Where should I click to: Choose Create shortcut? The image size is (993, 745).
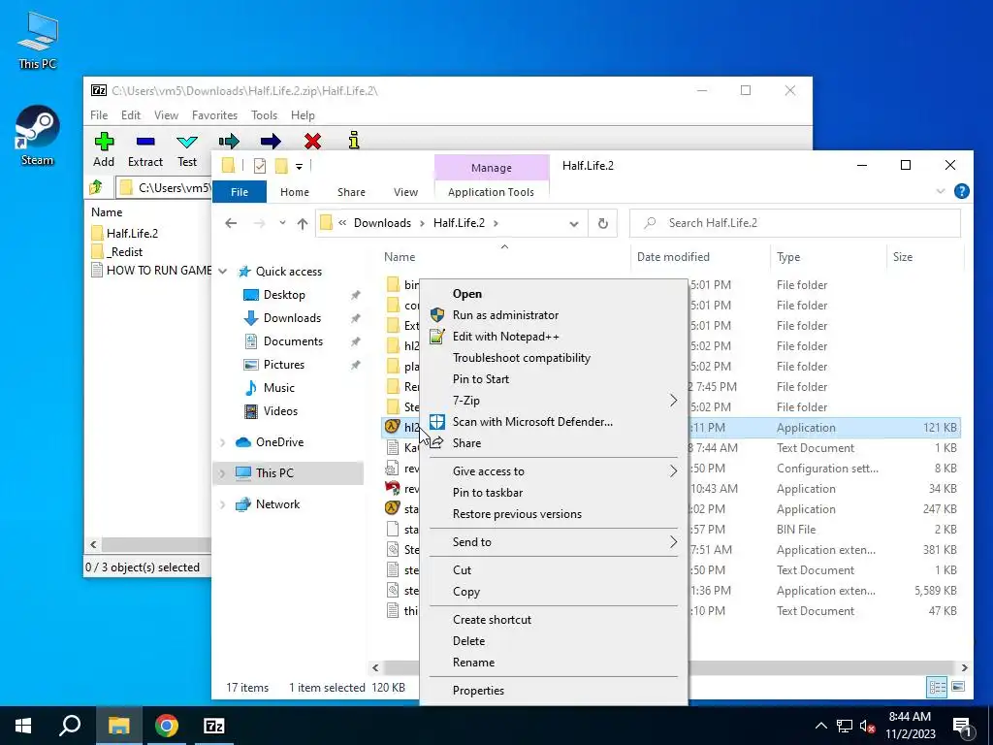[554, 620]
